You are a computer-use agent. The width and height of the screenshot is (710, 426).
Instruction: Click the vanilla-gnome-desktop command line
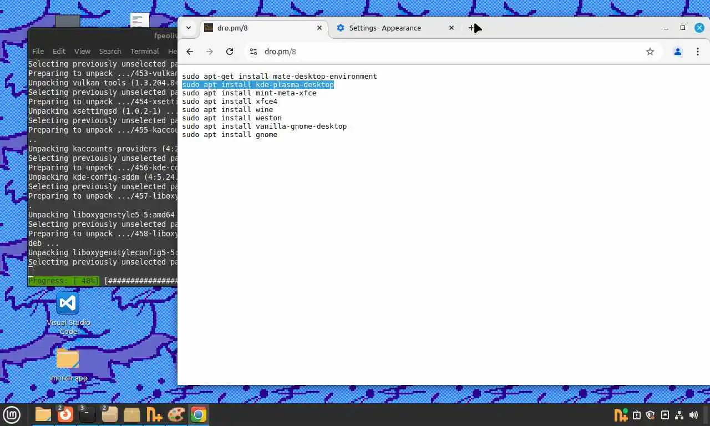[x=265, y=126]
